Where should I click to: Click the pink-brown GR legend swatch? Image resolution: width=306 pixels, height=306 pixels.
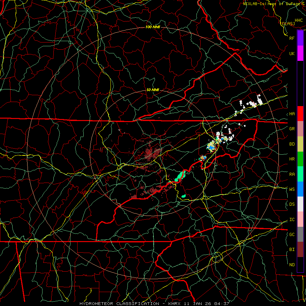click(300, 129)
